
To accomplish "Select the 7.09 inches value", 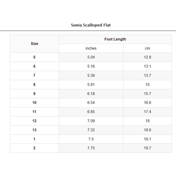I will 91,121.
